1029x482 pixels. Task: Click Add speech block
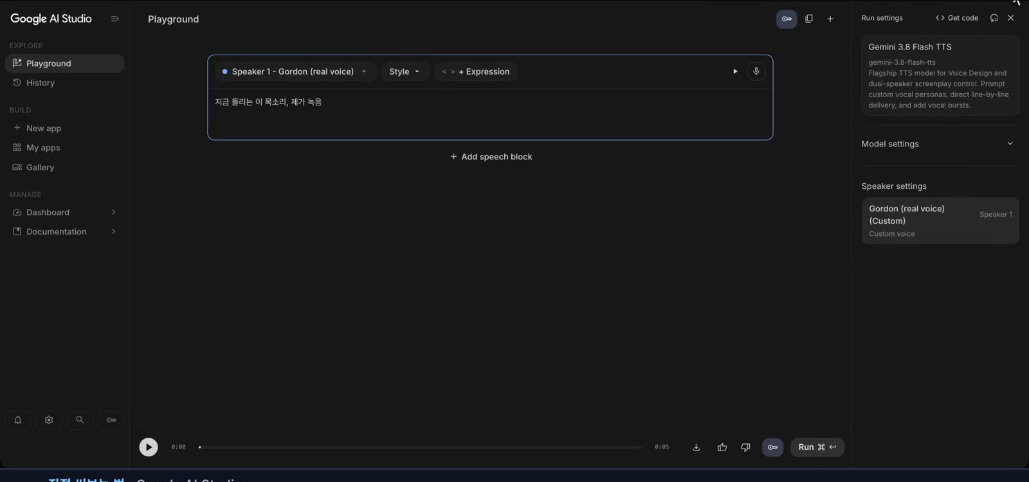pos(491,157)
